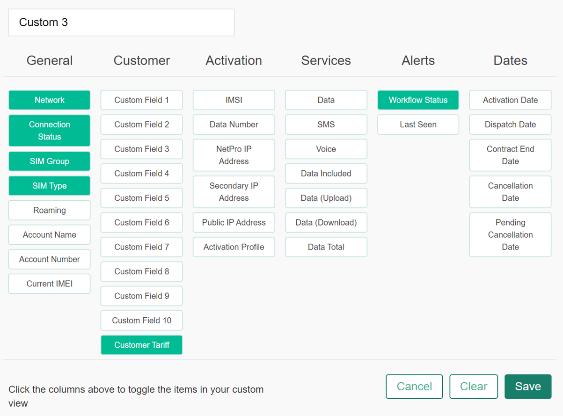
Task: Deselect SIM Group from the view
Action: pos(49,161)
